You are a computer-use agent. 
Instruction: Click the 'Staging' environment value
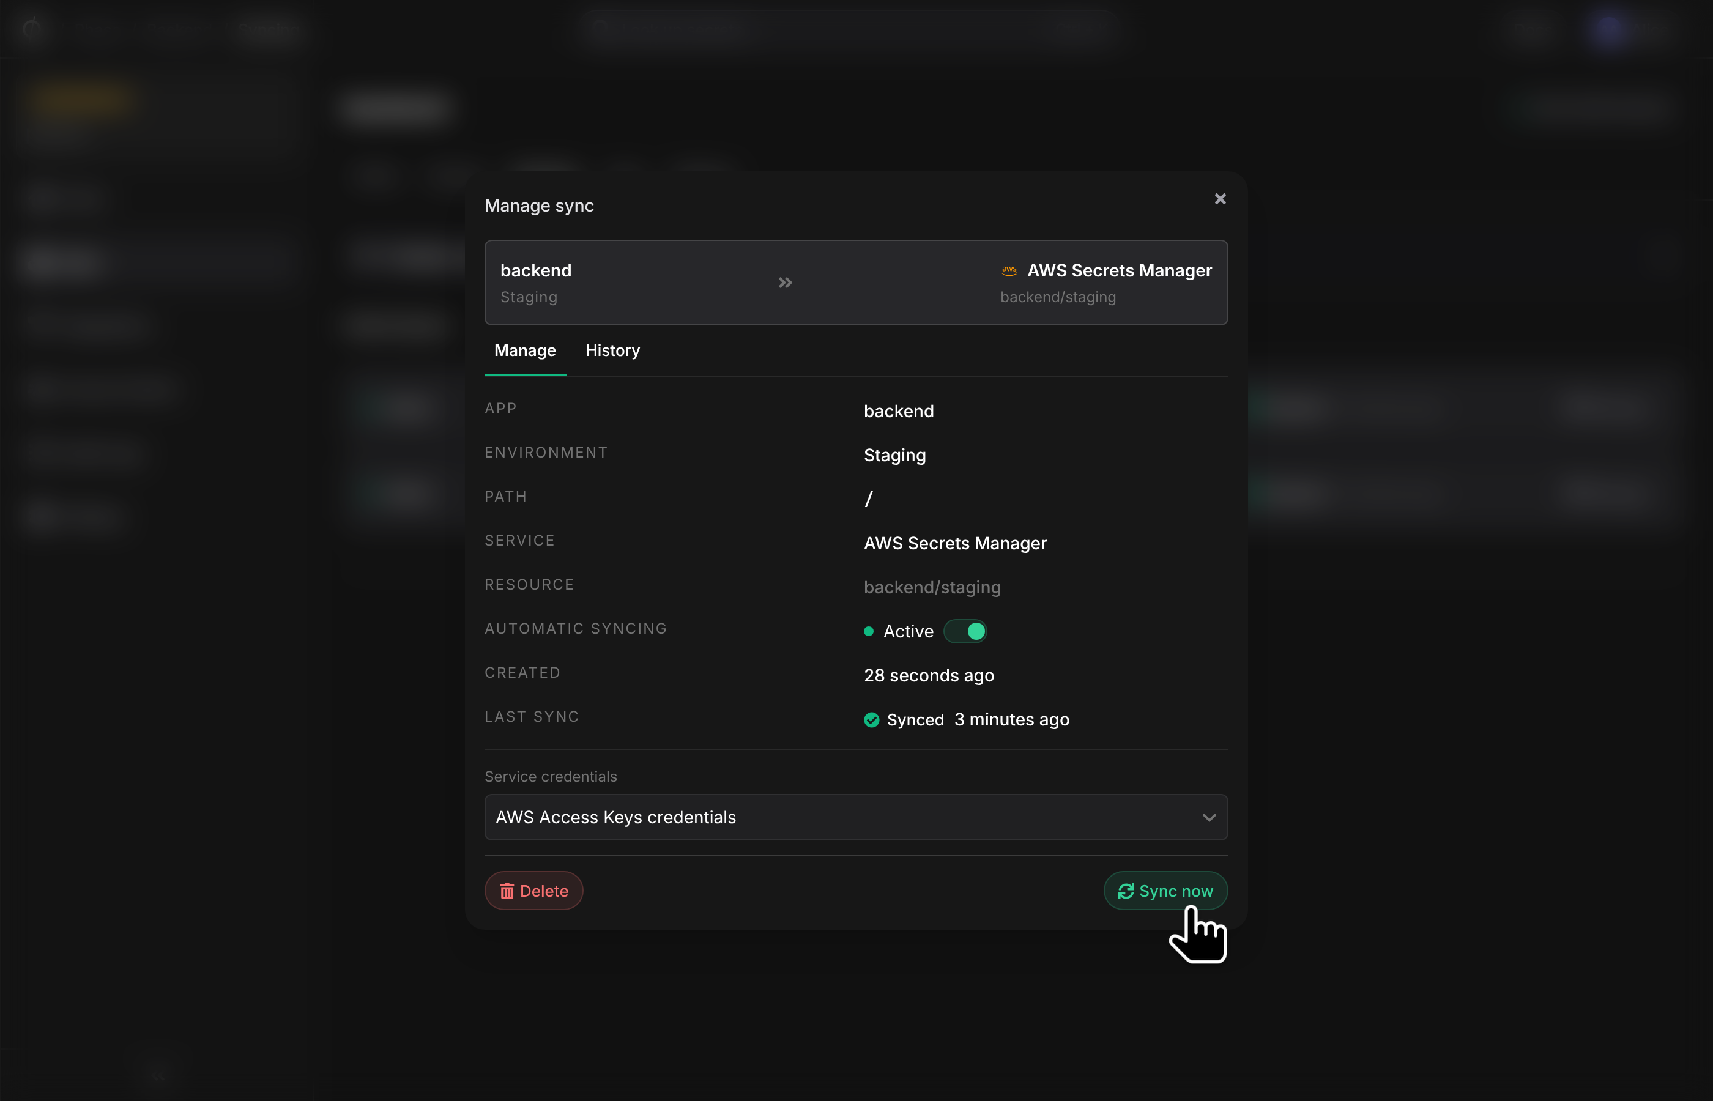894,456
